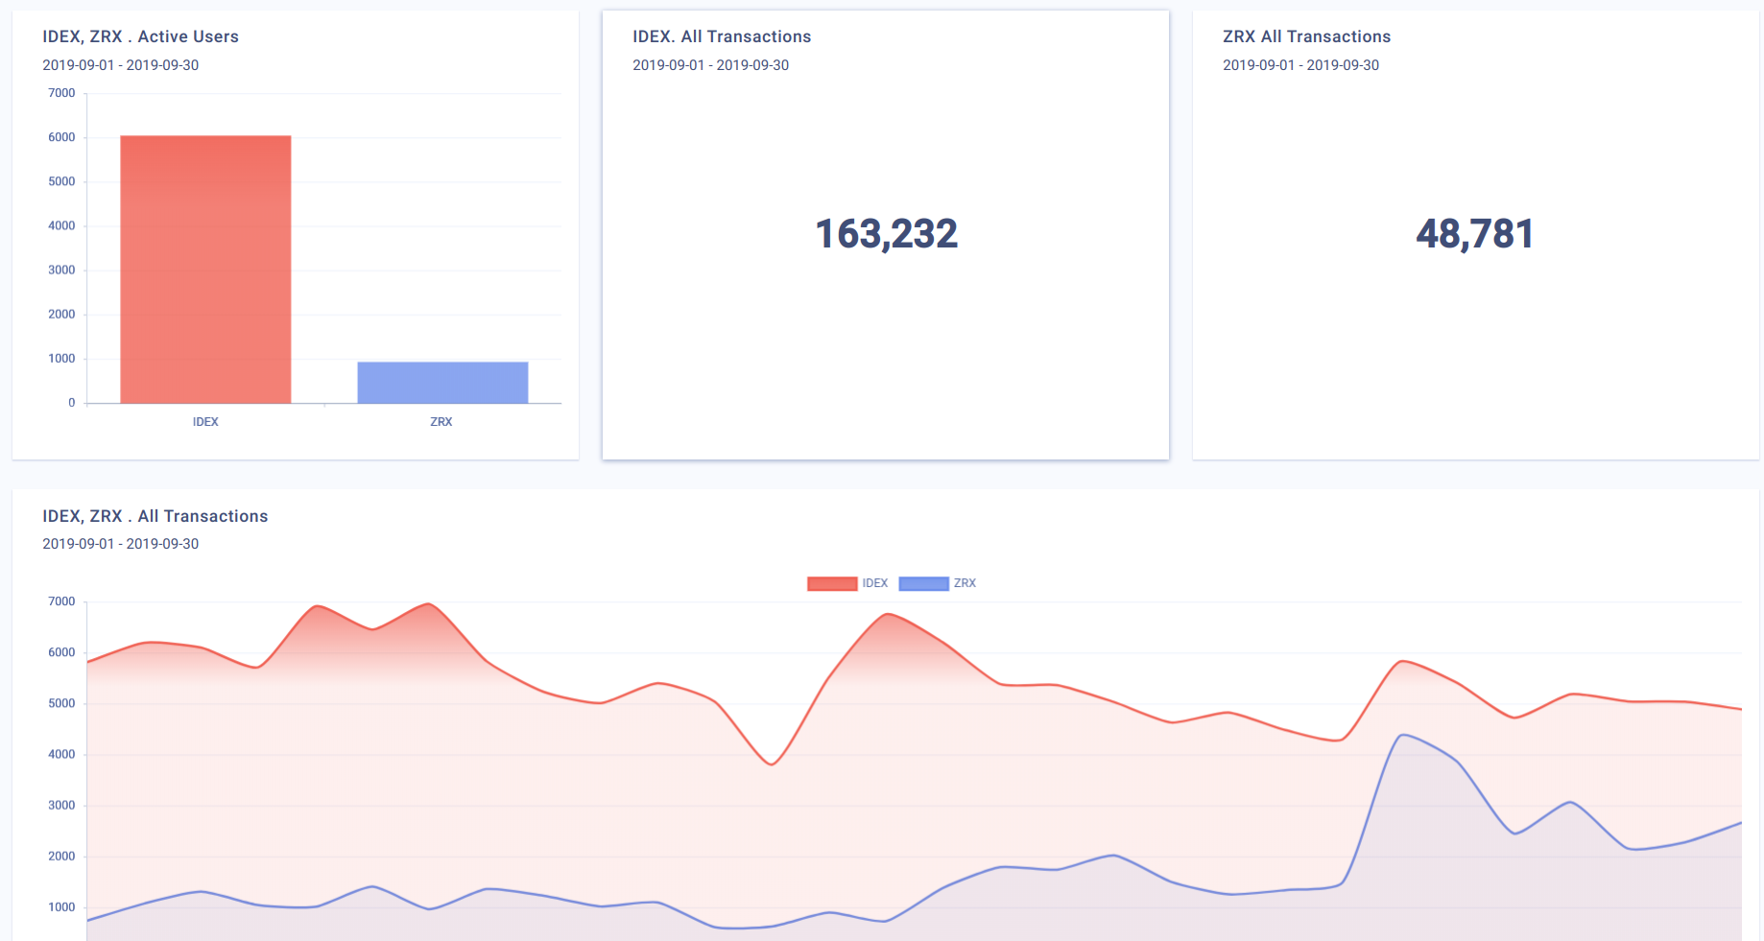
Task: Click the ZRX x-axis label below the bar
Action: pyautogui.click(x=441, y=422)
